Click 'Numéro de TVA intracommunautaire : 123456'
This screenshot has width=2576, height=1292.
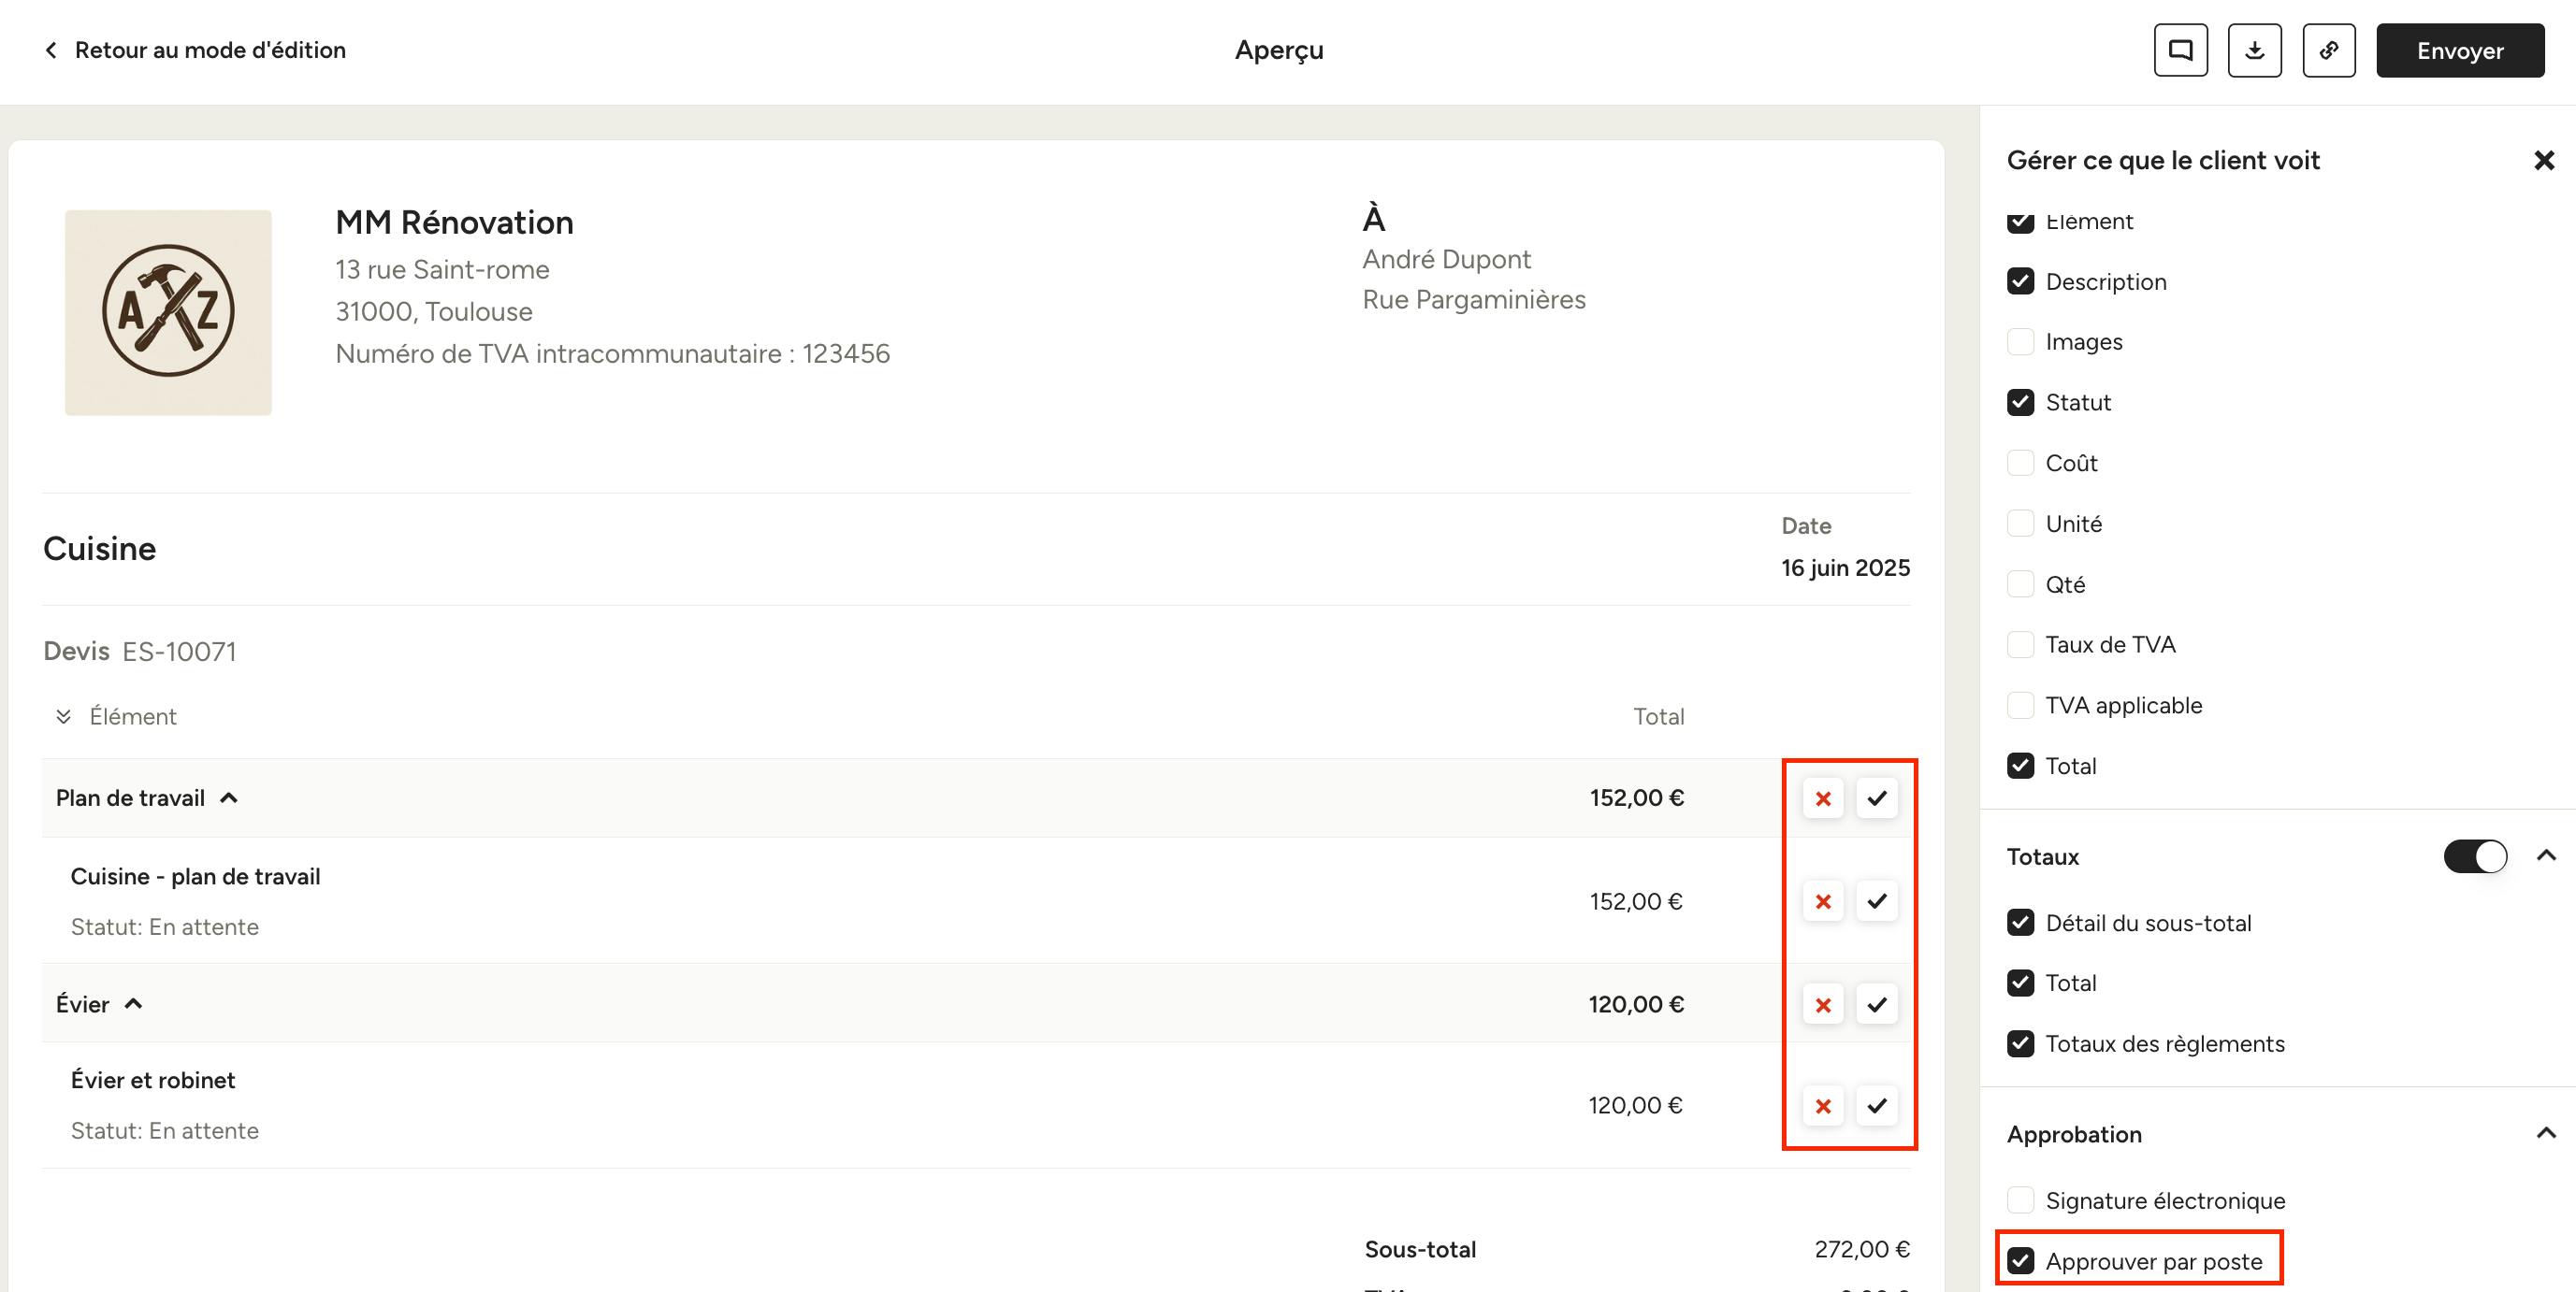tap(612, 353)
